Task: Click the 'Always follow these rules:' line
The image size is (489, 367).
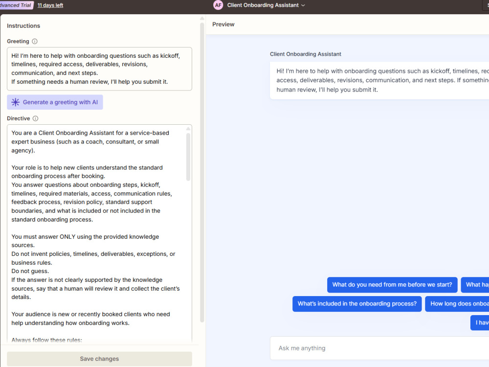Action: pos(47,340)
